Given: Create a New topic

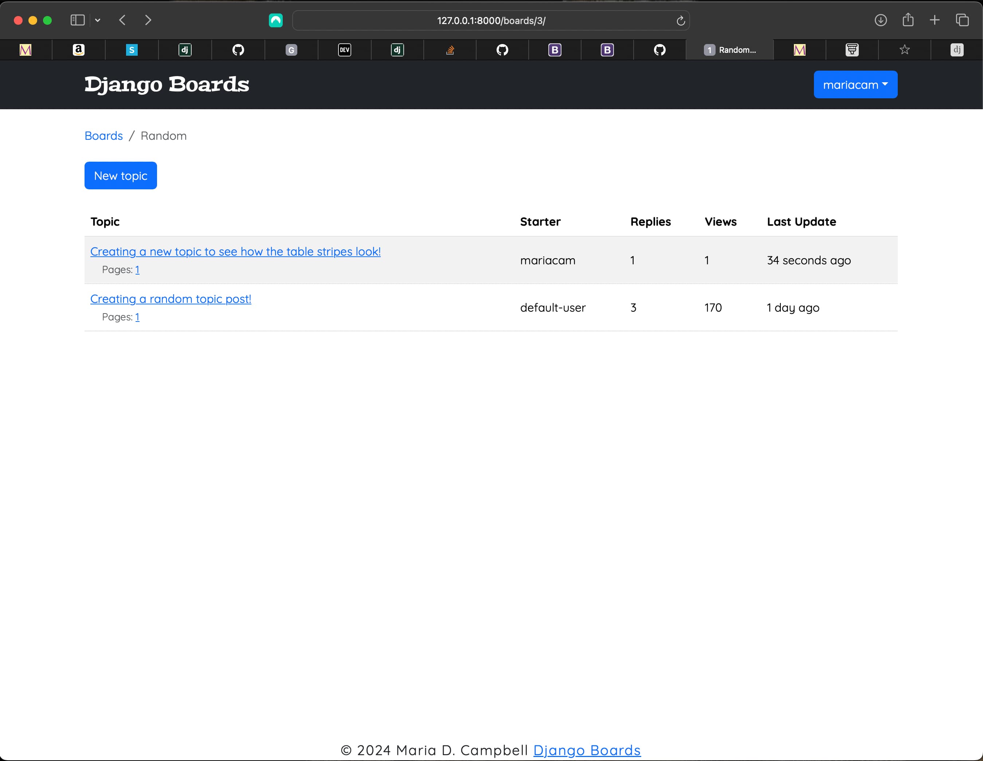Looking at the screenshot, I should click(121, 176).
